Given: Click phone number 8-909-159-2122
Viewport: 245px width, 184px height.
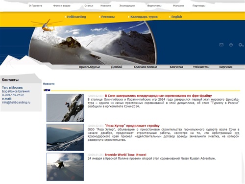Looking at the screenshot, I should pos(13,95).
